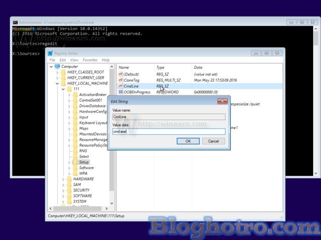Click the CmdLine string value icon
The width and height of the screenshot is (321, 240).
[x=120, y=86]
